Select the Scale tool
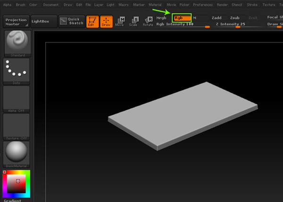 pyautogui.click(x=134, y=21)
